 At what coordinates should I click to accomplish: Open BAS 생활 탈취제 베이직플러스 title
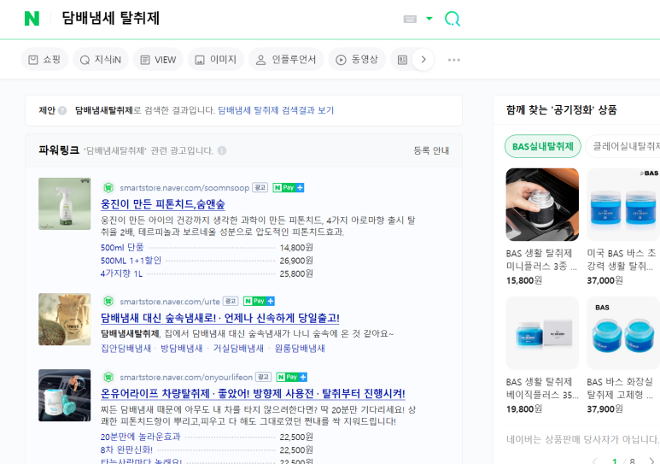542,388
